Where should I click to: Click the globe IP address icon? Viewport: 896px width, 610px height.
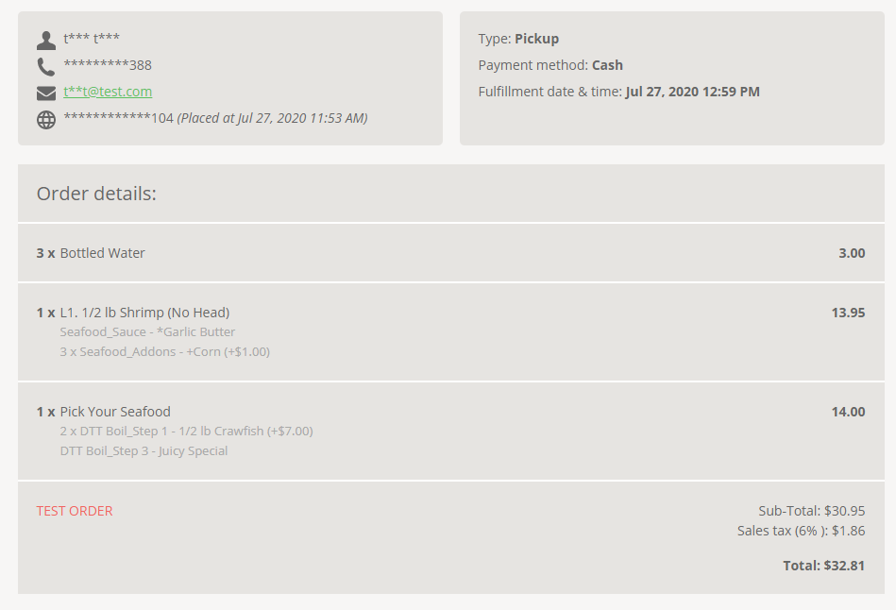(x=46, y=120)
